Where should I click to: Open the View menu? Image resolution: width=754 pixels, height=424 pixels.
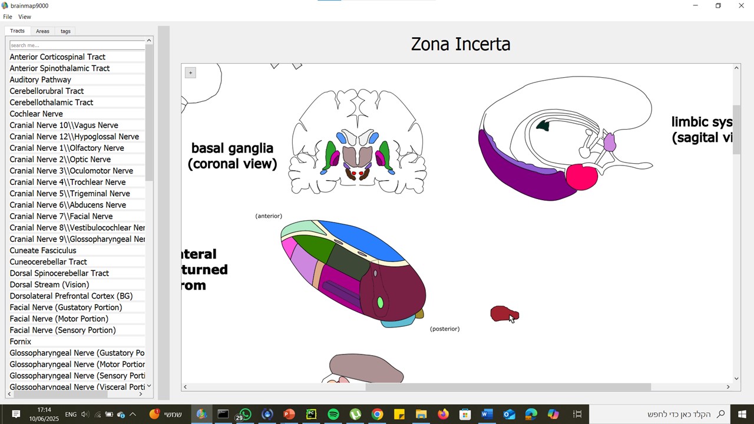pos(25,17)
